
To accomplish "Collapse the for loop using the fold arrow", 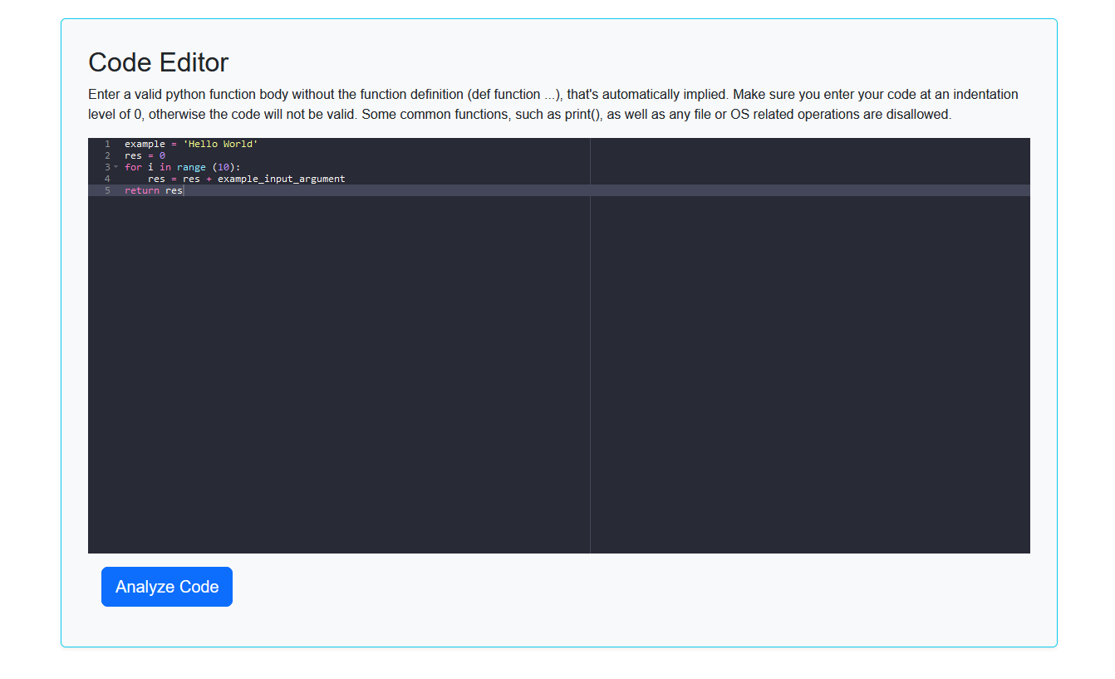I will (x=116, y=167).
